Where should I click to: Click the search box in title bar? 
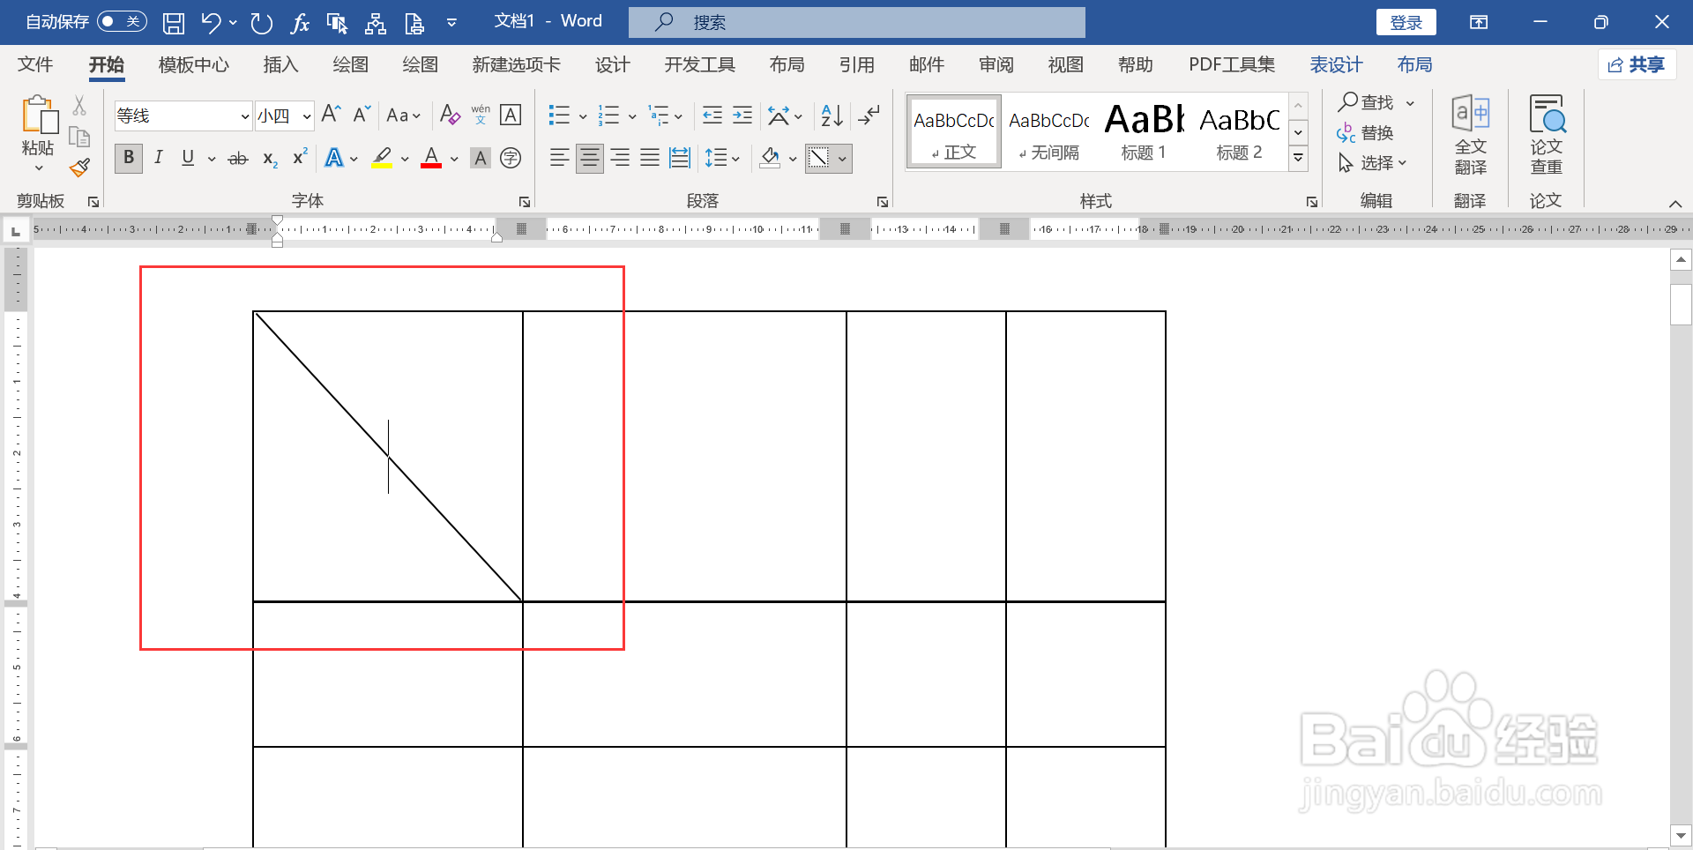pyautogui.click(x=856, y=23)
